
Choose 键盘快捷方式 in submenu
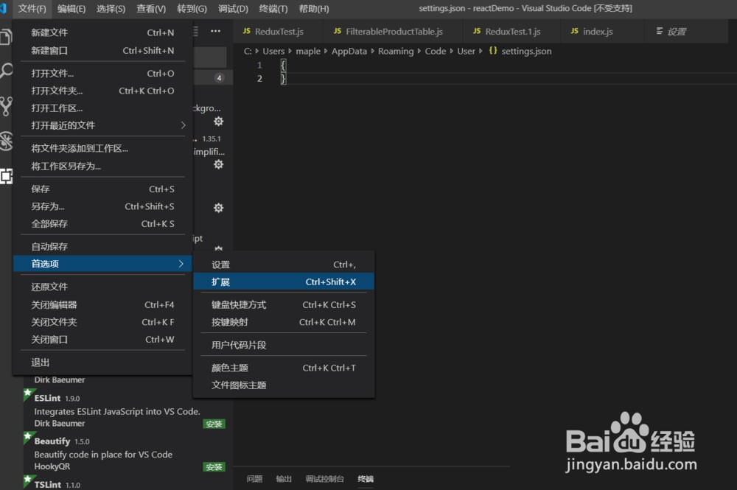coord(284,305)
